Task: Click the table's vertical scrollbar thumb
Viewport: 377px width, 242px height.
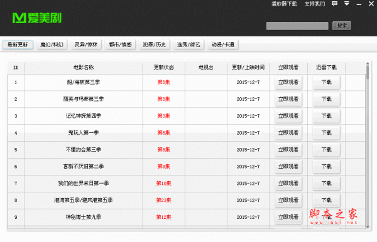Action: tap(368, 72)
